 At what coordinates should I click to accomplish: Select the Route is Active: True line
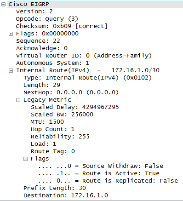(99, 173)
